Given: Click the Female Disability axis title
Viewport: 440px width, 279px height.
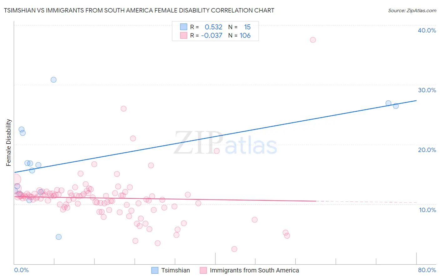Looking at the screenshot, I should (x=9, y=142).
